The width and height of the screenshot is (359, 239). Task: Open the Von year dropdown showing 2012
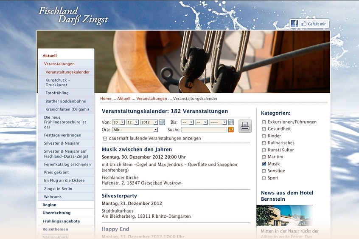pyautogui.click(x=149, y=122)
